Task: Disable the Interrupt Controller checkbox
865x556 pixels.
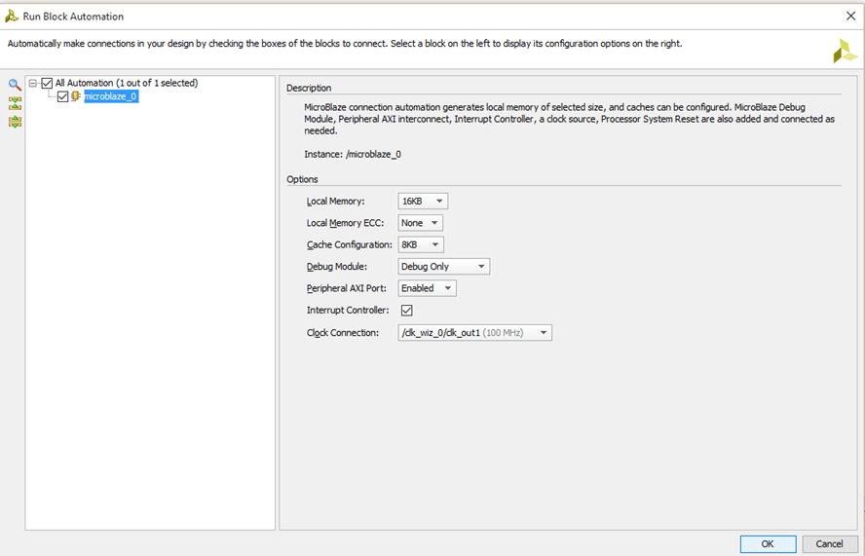Action: pyautogui.click(x=407, y=311)
